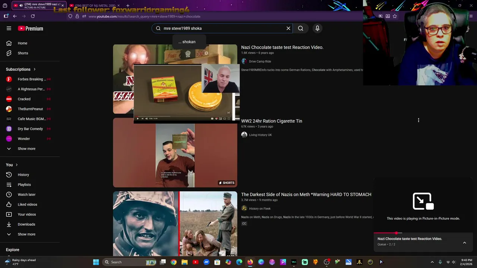Visit Drive Camp Ride channel
The height and width of the screenshot is (268, 477).
[260, 61]
